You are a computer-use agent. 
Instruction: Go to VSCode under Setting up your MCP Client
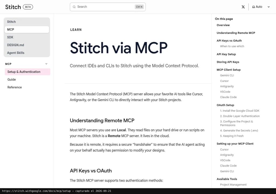[x=225, y=160]
